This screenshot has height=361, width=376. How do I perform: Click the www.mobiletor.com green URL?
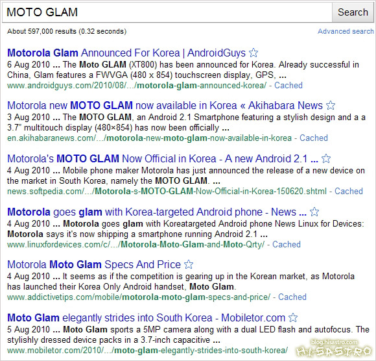[x=147, y=351]
